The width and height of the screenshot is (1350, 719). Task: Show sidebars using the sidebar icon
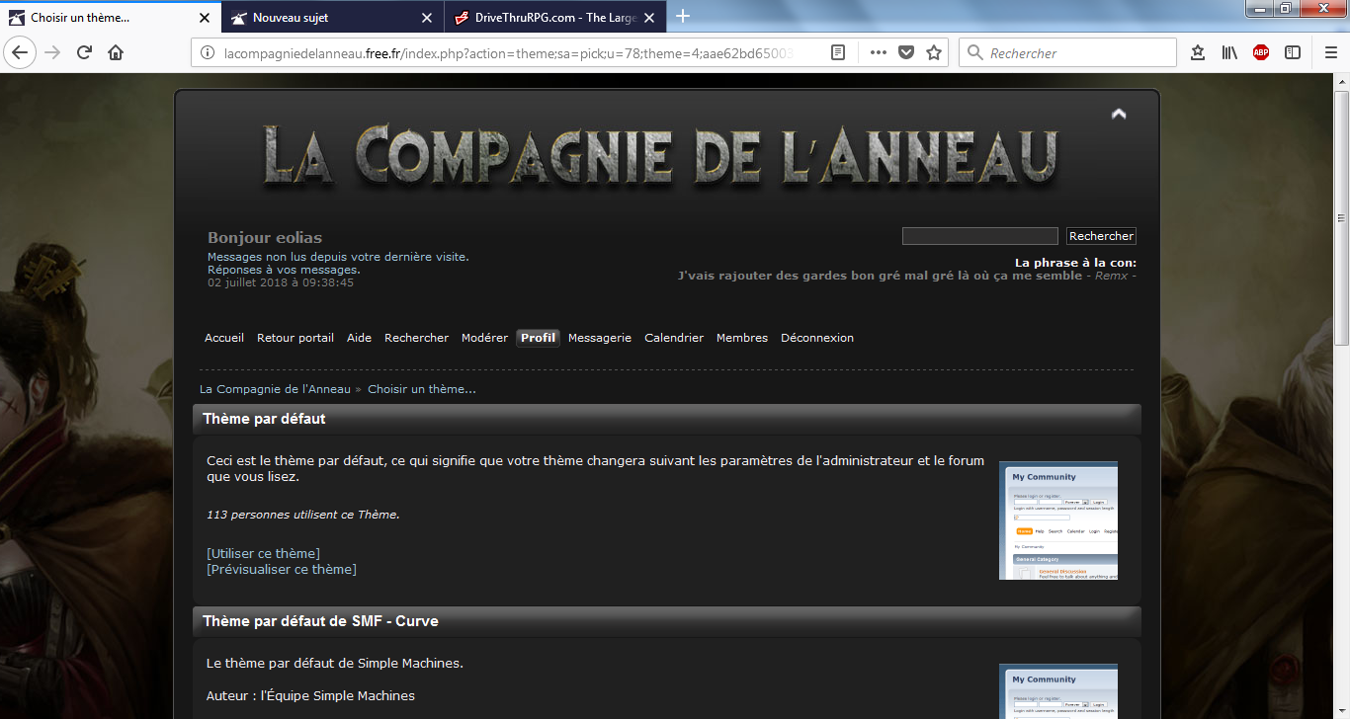click(1293, 52)
